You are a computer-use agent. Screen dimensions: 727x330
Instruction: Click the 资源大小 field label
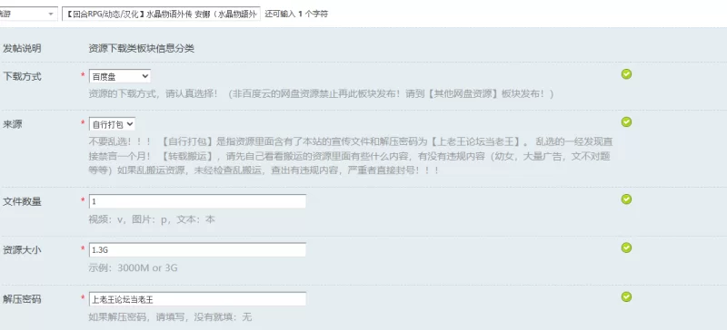pyautogui.click(x=22, y=250)
